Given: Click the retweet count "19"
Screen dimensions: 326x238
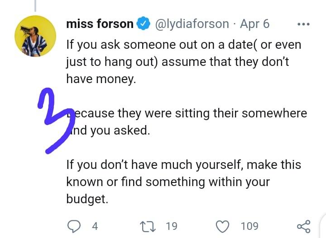Looking at the screenshot, I should pyautogui.click(x=172, y=226).
